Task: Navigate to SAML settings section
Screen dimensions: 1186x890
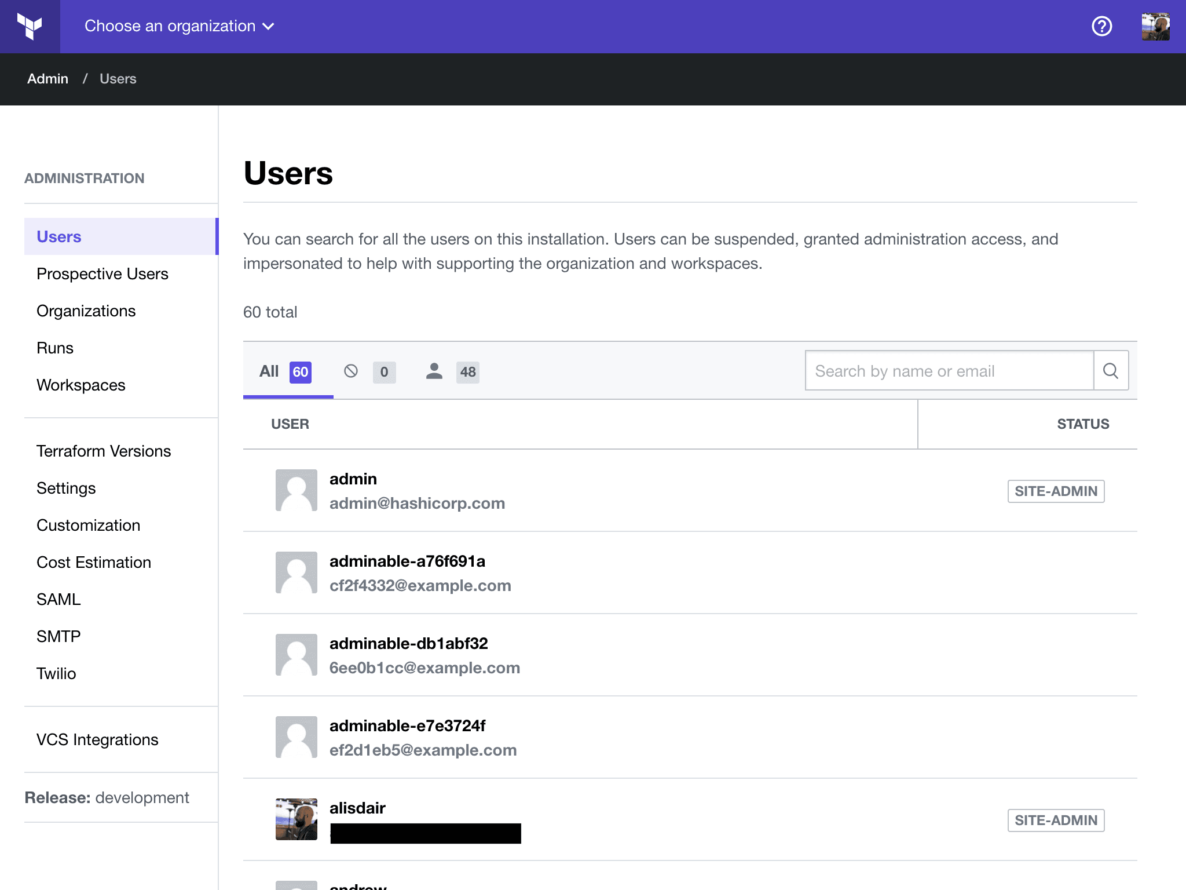Action: click(x=58, y=599)
